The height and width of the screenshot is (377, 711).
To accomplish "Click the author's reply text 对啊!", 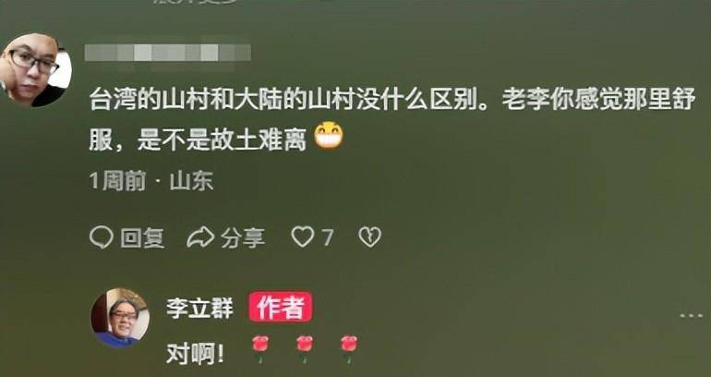I will coord(195,354).
